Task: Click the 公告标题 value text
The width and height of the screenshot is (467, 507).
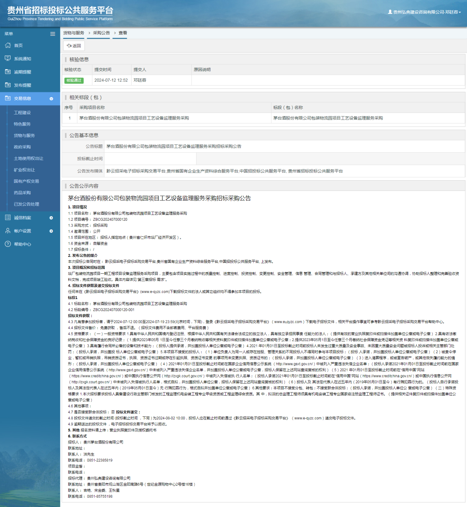Action: 174,146
